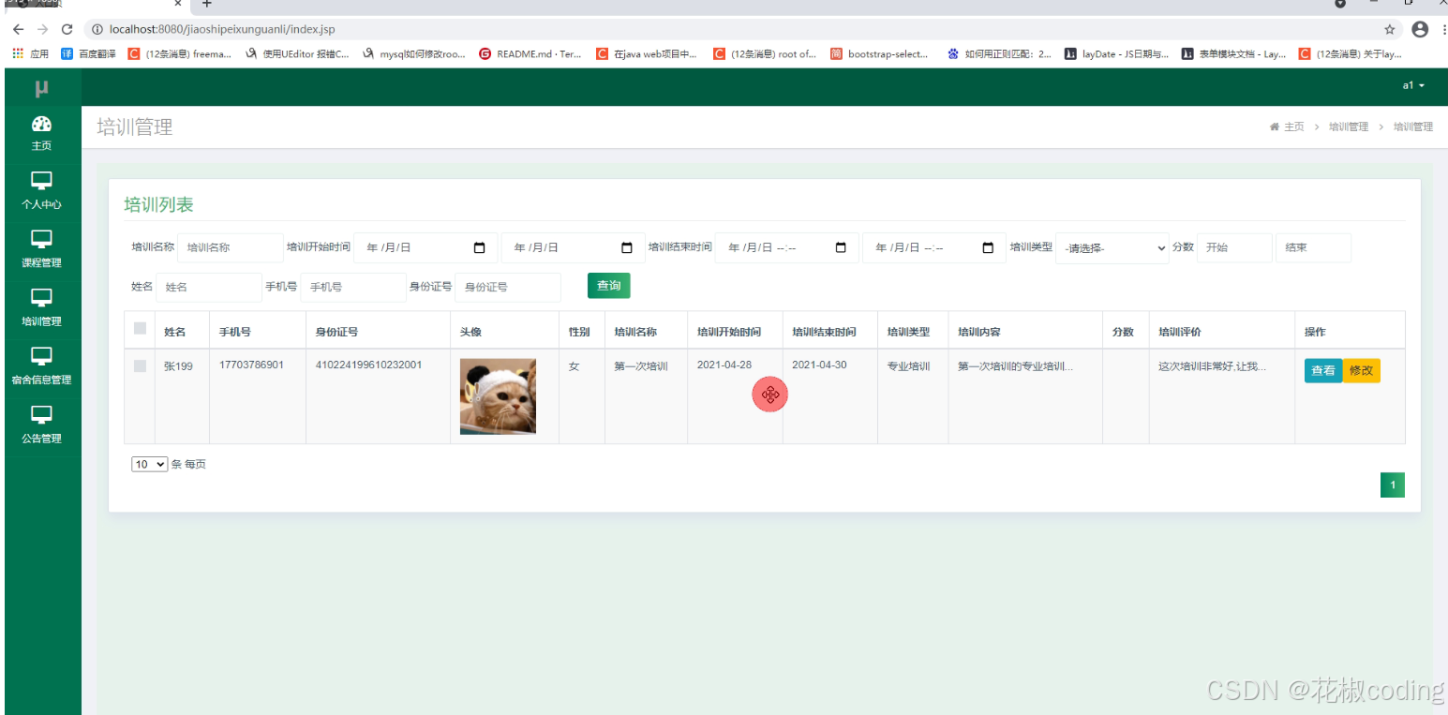Click the browser refresh icon
The height and width of the screenshot is (715, 1448).
coord(66,29)
